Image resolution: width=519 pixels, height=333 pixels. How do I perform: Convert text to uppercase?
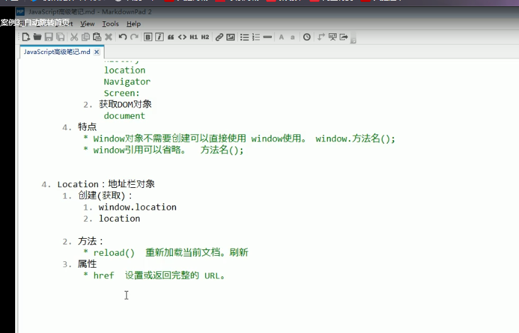(x=281, y=37)
